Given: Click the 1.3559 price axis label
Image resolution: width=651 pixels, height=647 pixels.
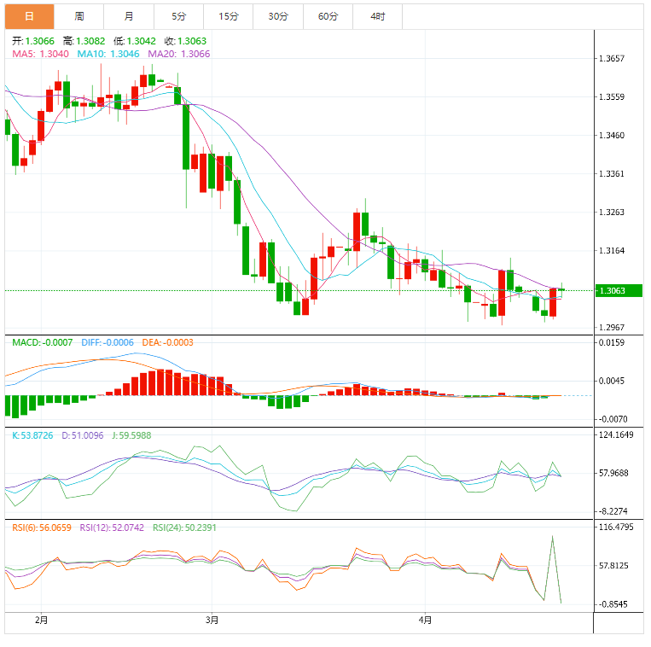Looking at the screenshot, I should 612,97.
